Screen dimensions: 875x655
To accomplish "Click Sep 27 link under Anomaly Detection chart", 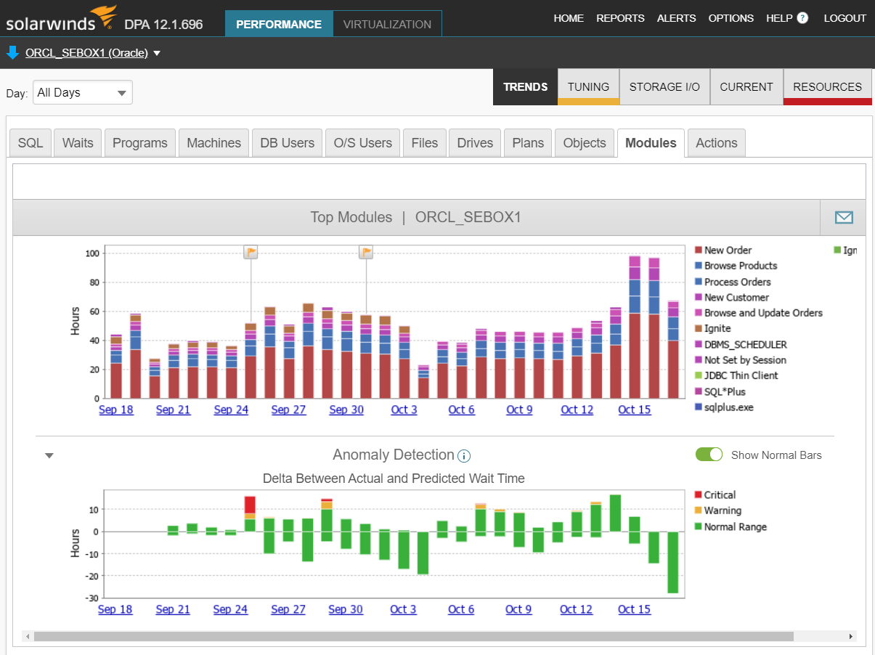I will 288,609.
